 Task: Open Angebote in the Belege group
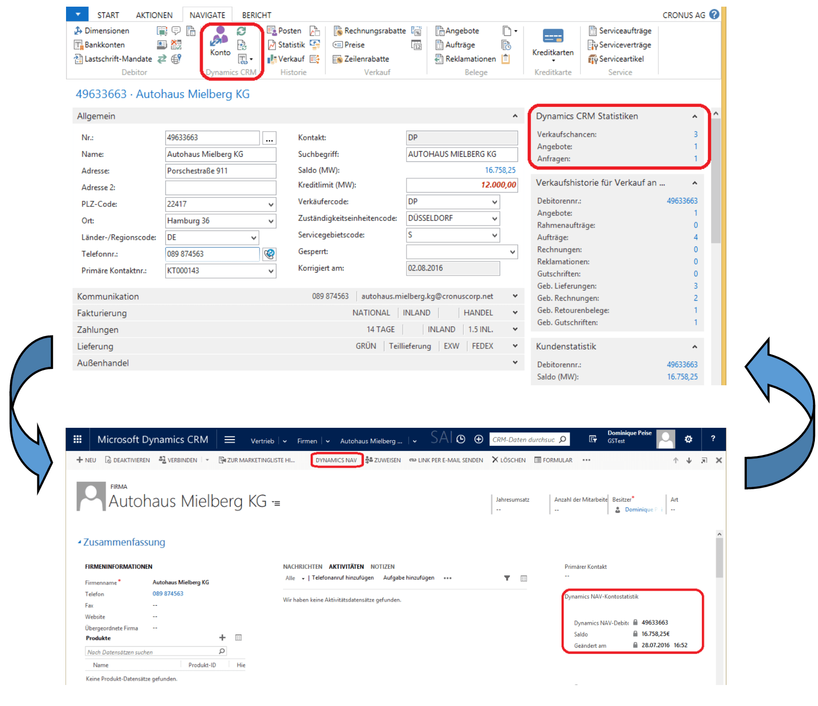457,31
